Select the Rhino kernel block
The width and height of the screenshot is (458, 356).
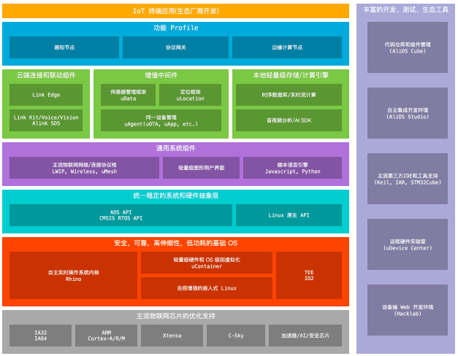point(73,275)
